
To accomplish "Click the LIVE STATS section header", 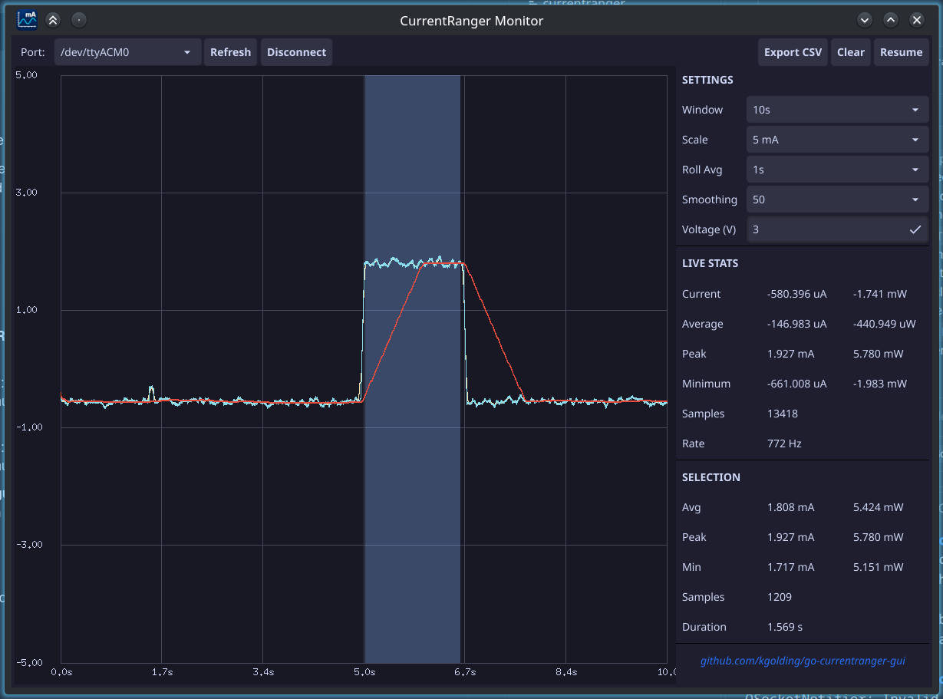I will click(x=710, y=263).
